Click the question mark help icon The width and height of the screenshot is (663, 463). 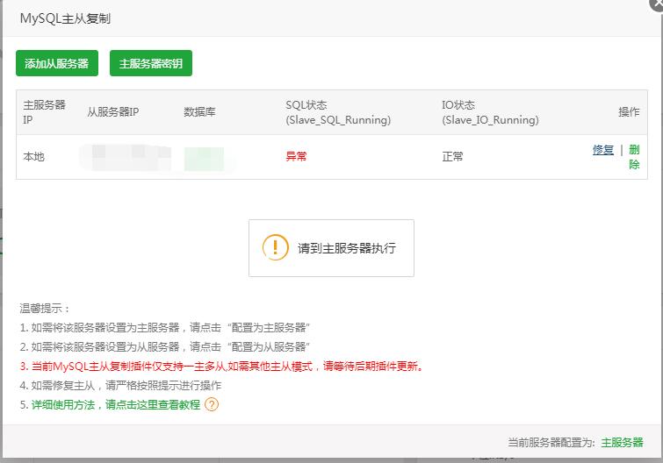pyautogui.click(x=212, y=405)
